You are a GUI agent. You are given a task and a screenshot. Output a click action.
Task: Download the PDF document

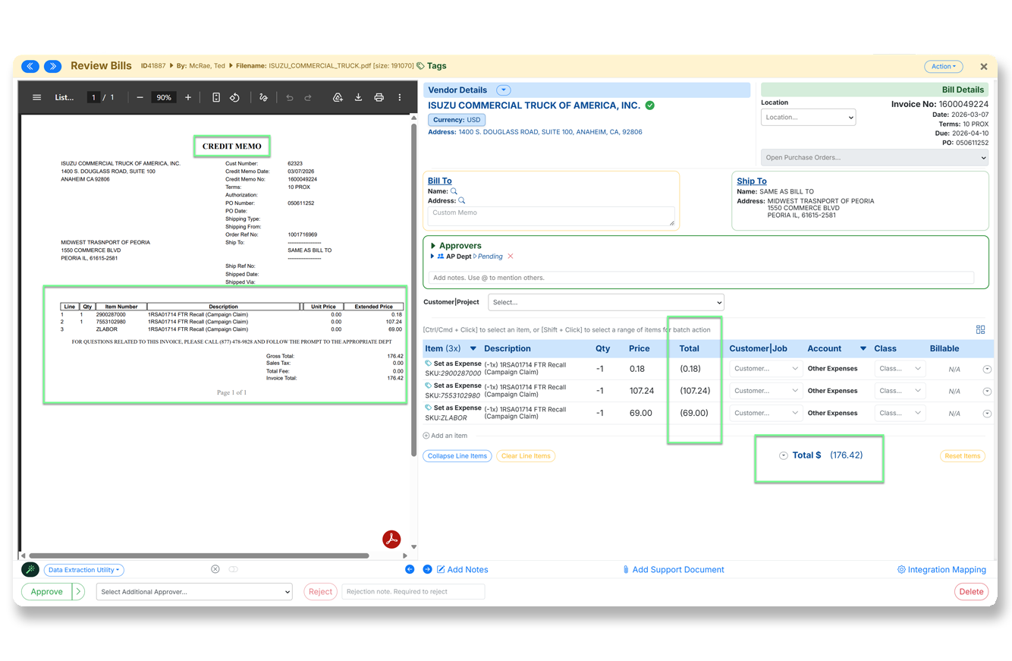click(x=358, y=97)
